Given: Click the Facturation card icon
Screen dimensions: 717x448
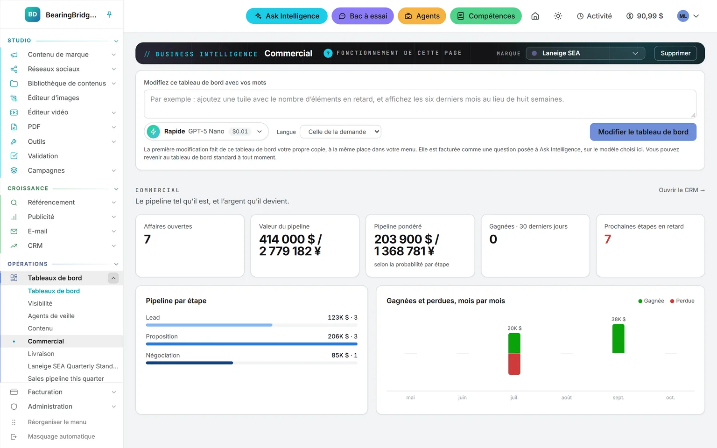Looking at the screenshot, I should pos(14,392).
